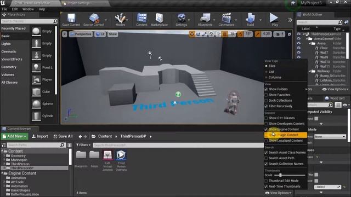Enable Show Plugin Content option
The image size is (351, 197).
(286, 135)
